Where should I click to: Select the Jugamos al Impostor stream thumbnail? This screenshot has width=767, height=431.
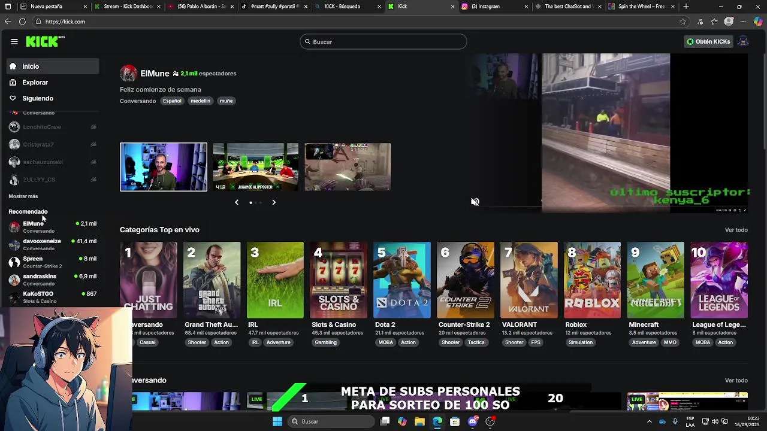255,167
